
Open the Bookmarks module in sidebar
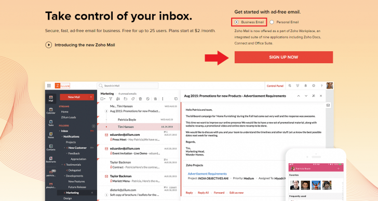(51, 160)
